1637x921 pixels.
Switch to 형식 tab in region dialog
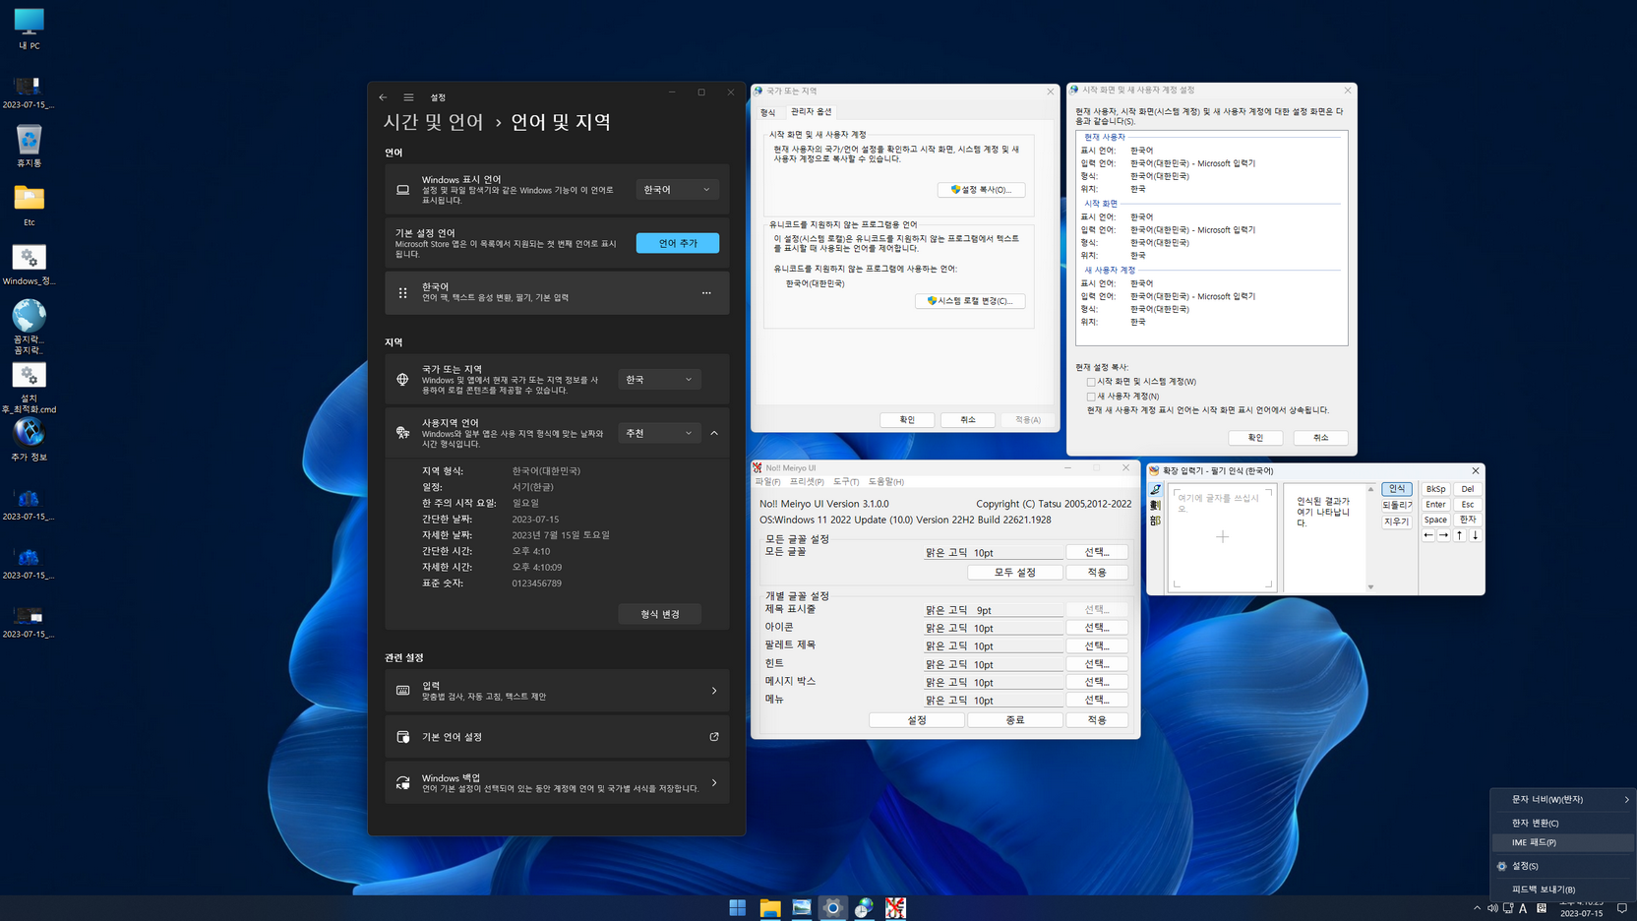coord(767,112)
